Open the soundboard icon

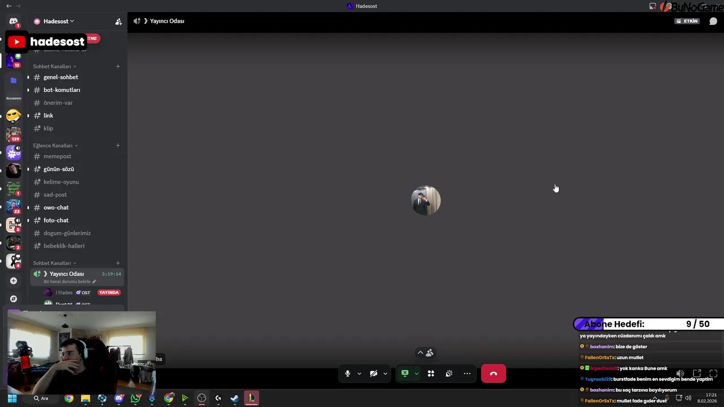[x=449, y=374]
